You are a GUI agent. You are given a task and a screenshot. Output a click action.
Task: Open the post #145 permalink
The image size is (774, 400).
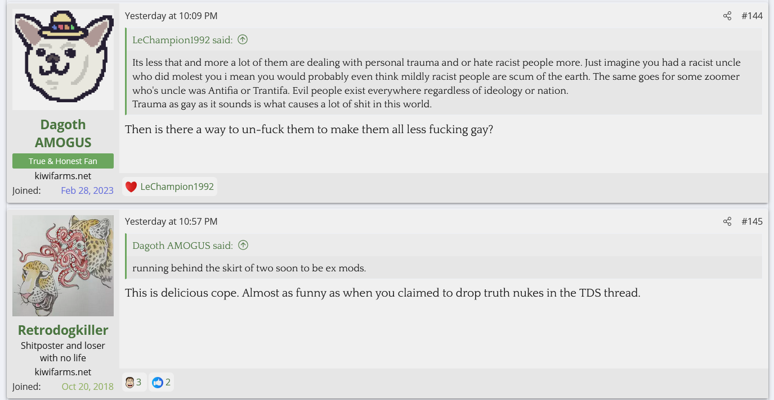(751, 221)
